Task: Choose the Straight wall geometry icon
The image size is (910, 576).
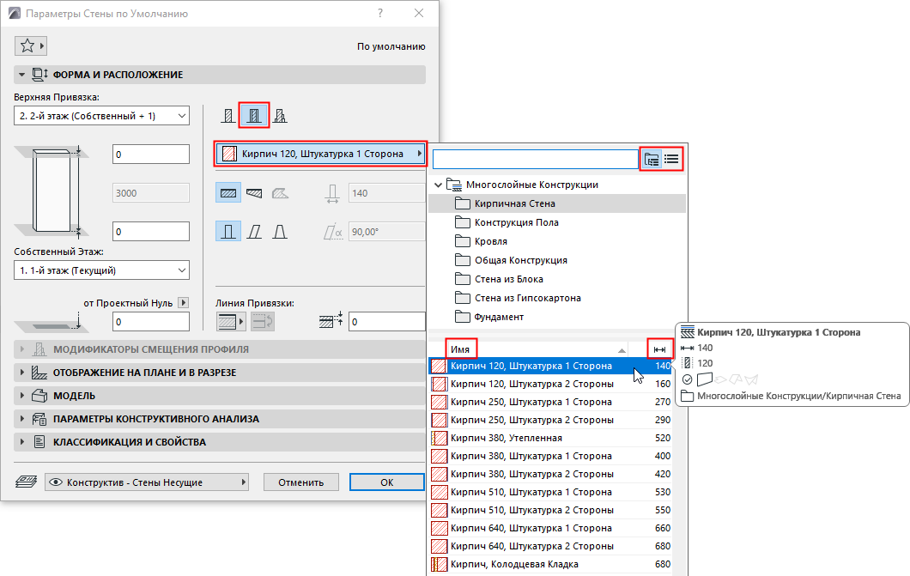Action: pyautogui.click(x=228, y=193)
